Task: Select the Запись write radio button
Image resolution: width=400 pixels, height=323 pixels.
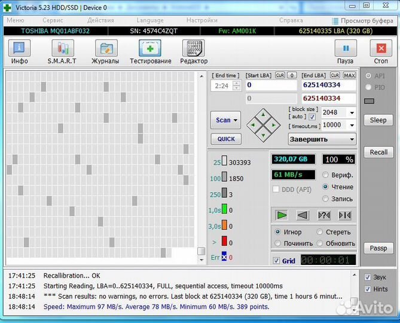Action: pyautogui.click(x=325, y=199)
